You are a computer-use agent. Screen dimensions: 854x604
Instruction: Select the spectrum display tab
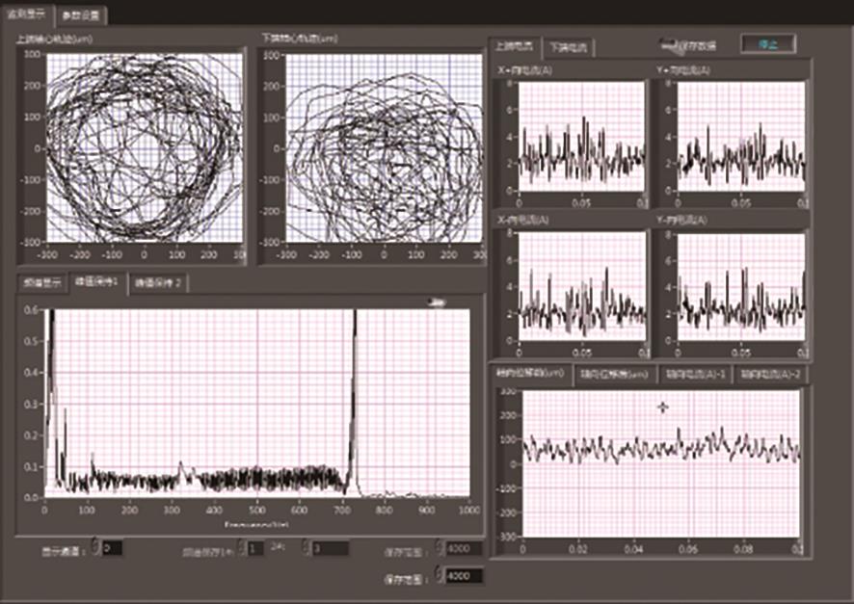(41, 282)
